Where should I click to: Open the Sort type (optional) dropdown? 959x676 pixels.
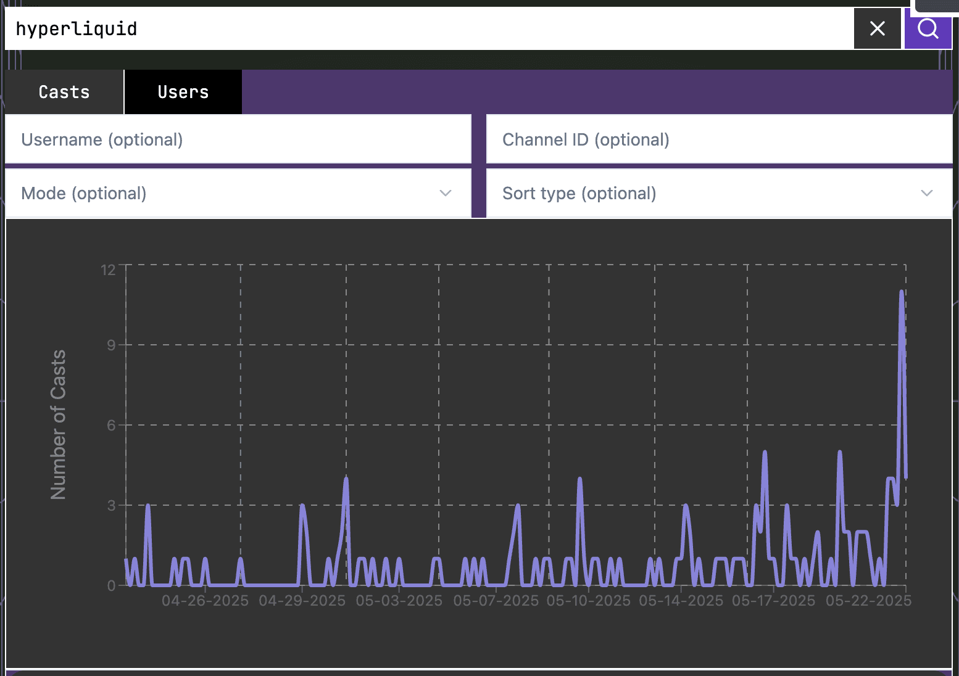coord(720,193)
